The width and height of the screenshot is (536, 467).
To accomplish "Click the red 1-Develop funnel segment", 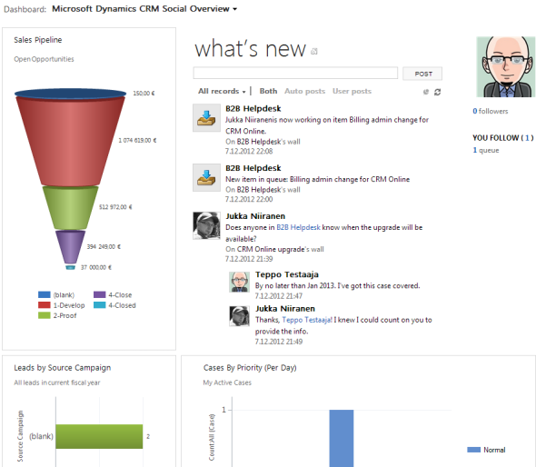I will [x=70, y=142].
